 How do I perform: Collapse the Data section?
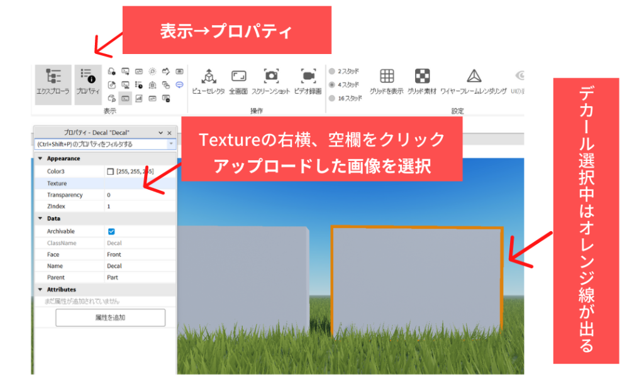(x=40, y=219)
